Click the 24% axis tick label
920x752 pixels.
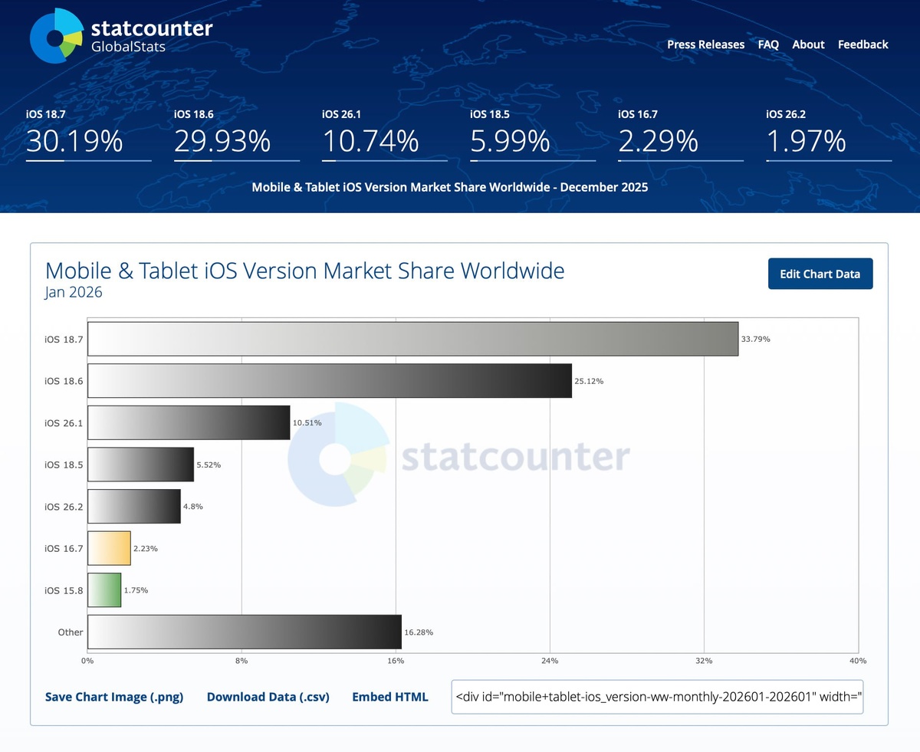click(550, 661)
